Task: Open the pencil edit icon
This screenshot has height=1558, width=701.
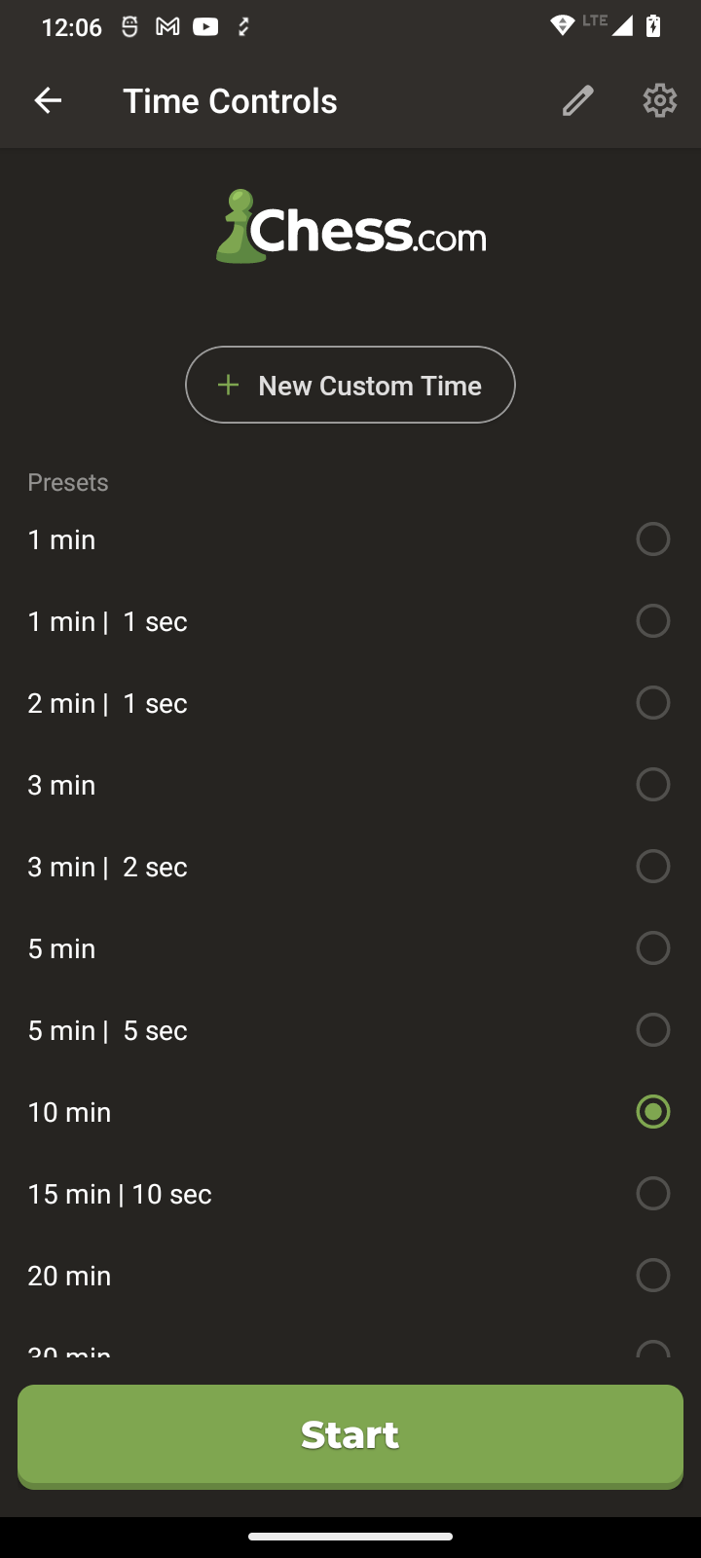Action: coord(577,100)
